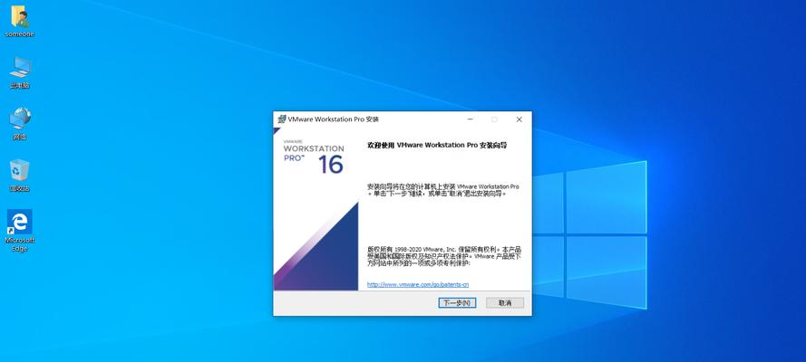Minimize the VMware installer window

click(471, 119)
